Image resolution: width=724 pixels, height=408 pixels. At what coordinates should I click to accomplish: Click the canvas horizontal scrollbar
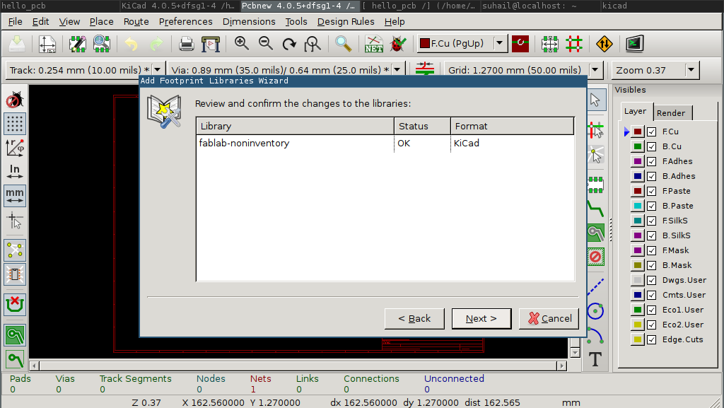coord(298,366)
